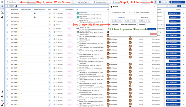The height and width of the screenshot is (107, 186).
Task: Click warning triangle beside order 6493647
Action: click(x=18, y=21)
